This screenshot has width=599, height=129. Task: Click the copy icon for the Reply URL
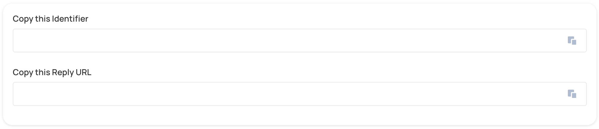coord(572,94)
